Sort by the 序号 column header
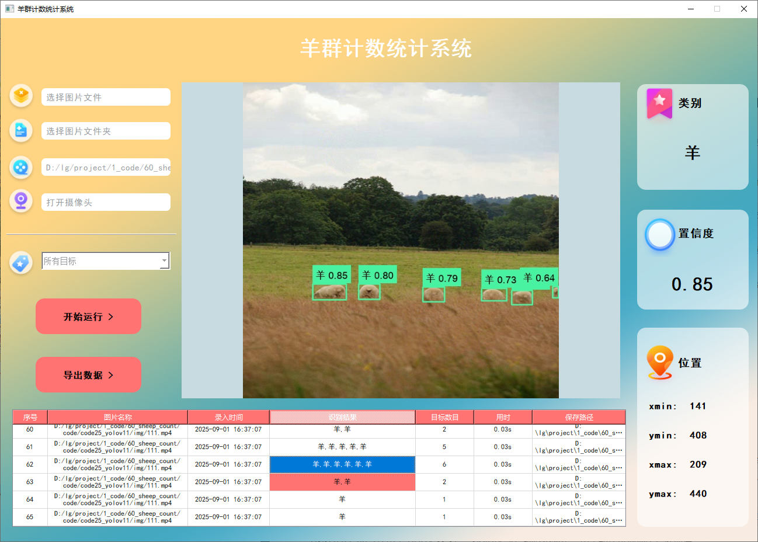Image resolution: width=758 pixels, height=542 pixels. [30, 417]
